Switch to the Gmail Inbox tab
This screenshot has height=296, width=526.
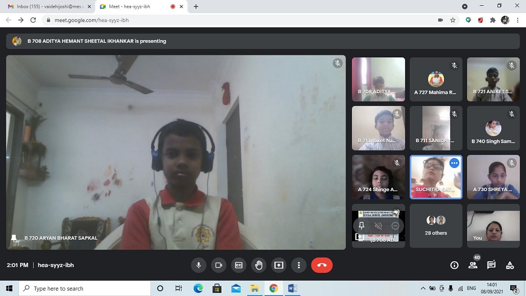(x=47, y=7)
